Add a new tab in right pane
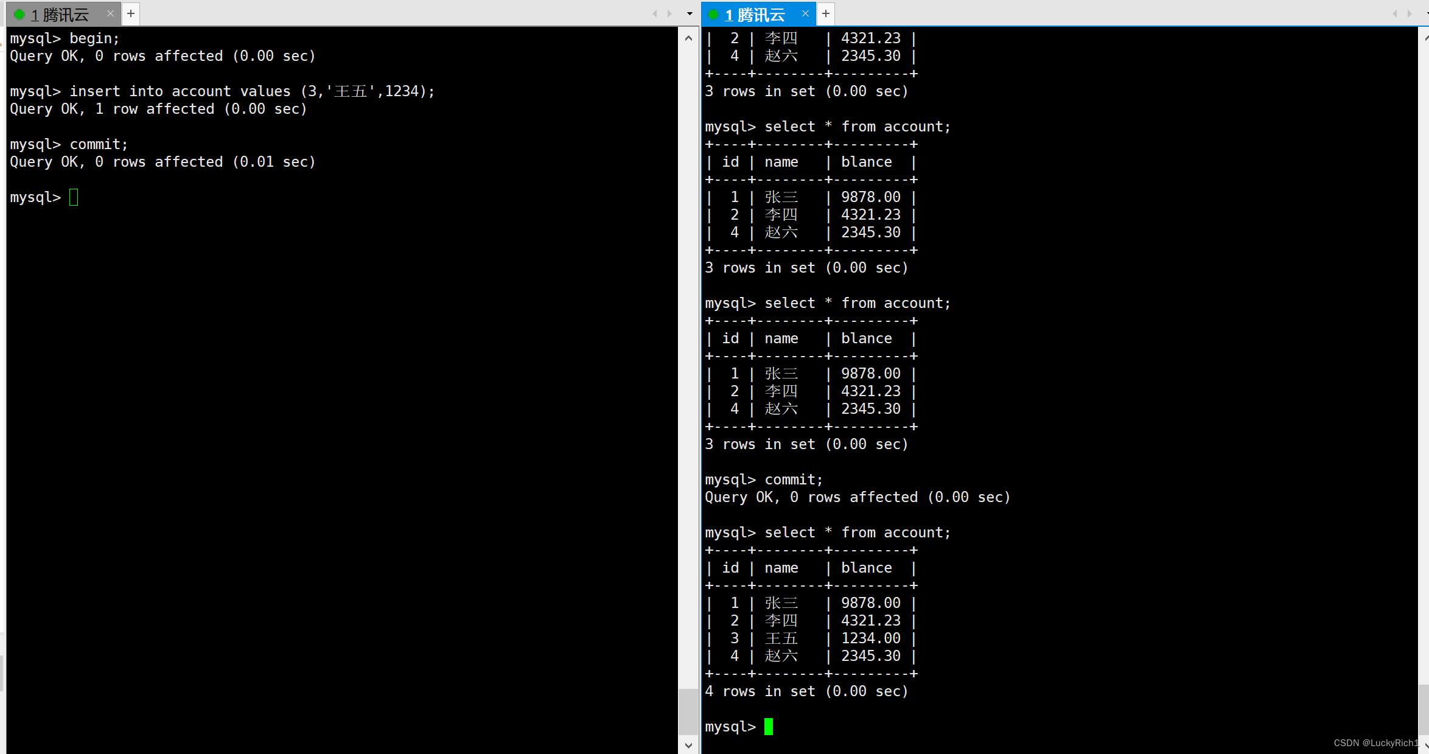Screen dimensions: 1429x754 click(826, 13)
